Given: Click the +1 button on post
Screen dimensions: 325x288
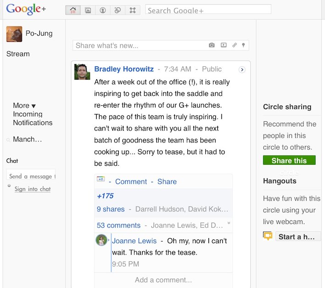Looking at the screenshot, I should (101, 179).
